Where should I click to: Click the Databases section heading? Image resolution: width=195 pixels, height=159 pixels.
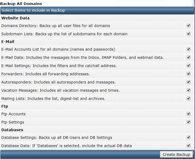12,130
